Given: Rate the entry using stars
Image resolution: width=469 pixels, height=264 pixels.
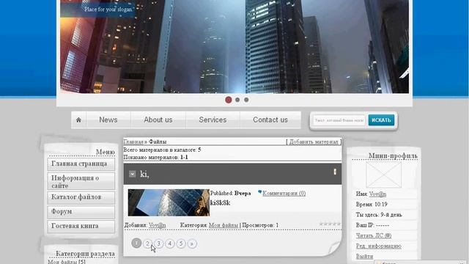Looking at the screenshot, I should pyautogui.click(x=330, y=224).
